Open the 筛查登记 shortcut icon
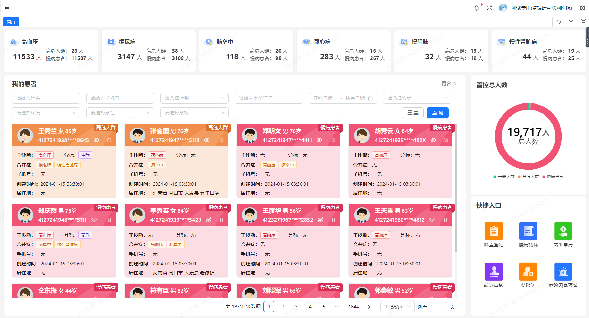Image resolution: width=589 pixels, height=318 pixels. click(494, 231)
